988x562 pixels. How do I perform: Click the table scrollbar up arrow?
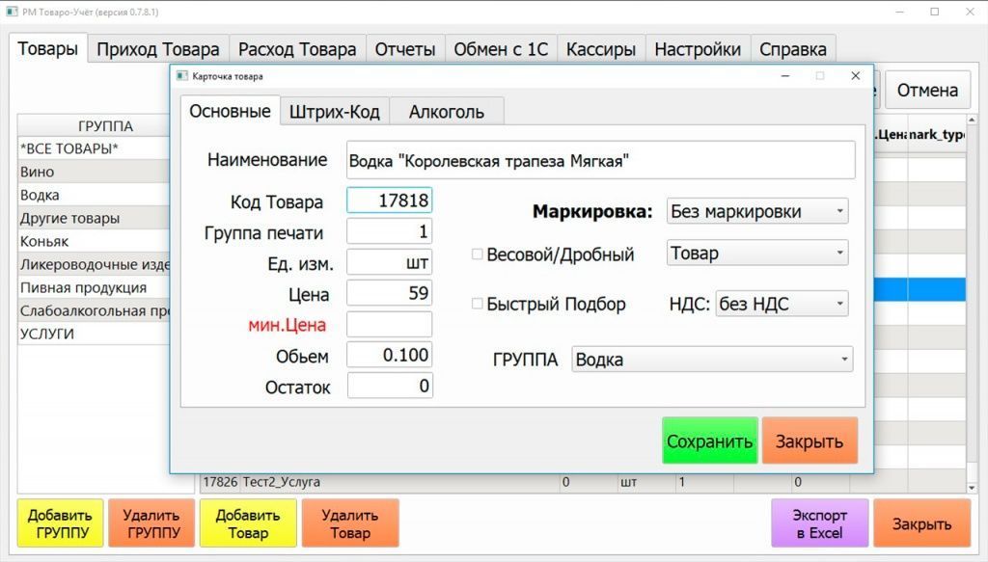(972, 120)
